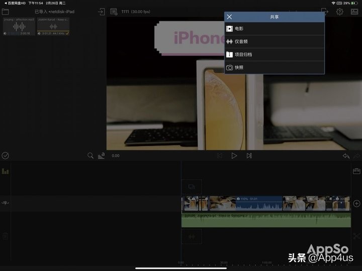Tap the timeline ruler at 30.00
The height and width of the screenshot is (271, 362).
[x=224, y=262]
